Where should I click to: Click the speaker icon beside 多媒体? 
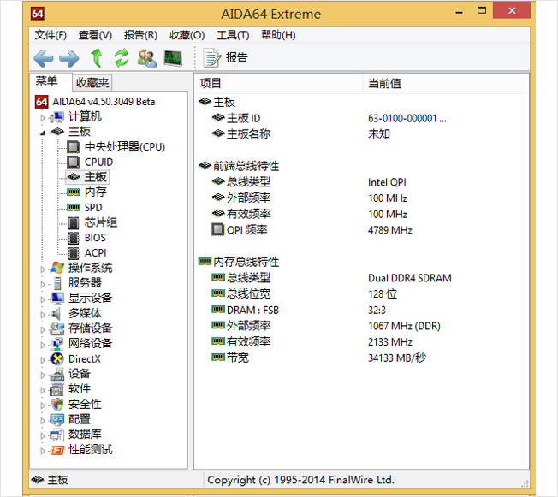pos(56,313)
